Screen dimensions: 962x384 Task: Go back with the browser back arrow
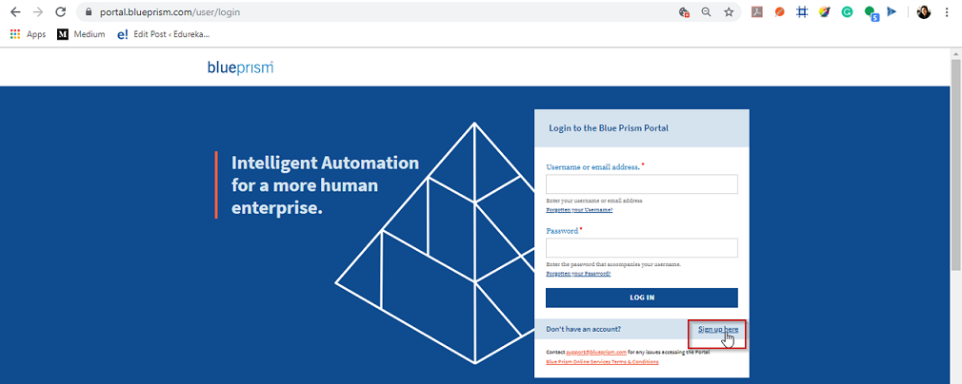(x=15, y=11)
